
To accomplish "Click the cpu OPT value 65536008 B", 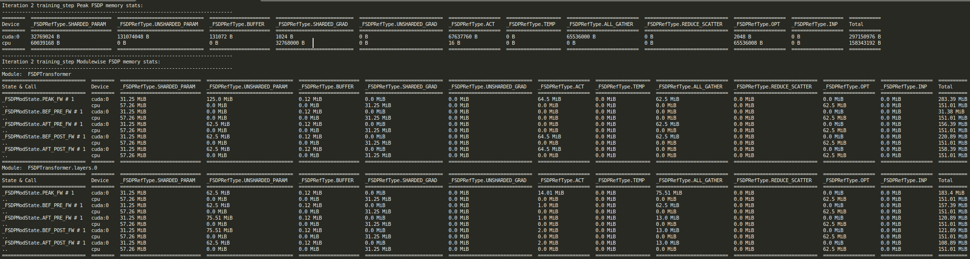I will (x=748, y=43).
